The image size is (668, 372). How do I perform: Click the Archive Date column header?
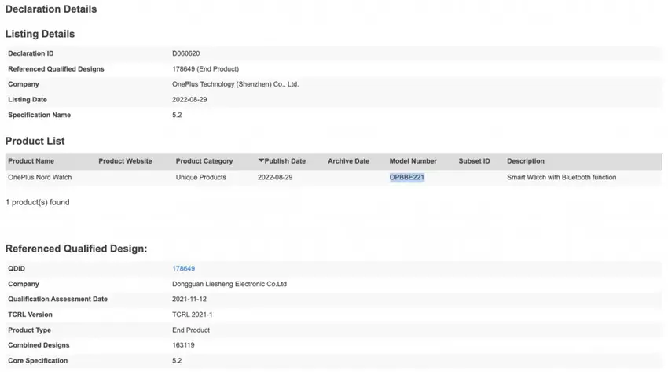pyautogui.click(x=348, y=161)
